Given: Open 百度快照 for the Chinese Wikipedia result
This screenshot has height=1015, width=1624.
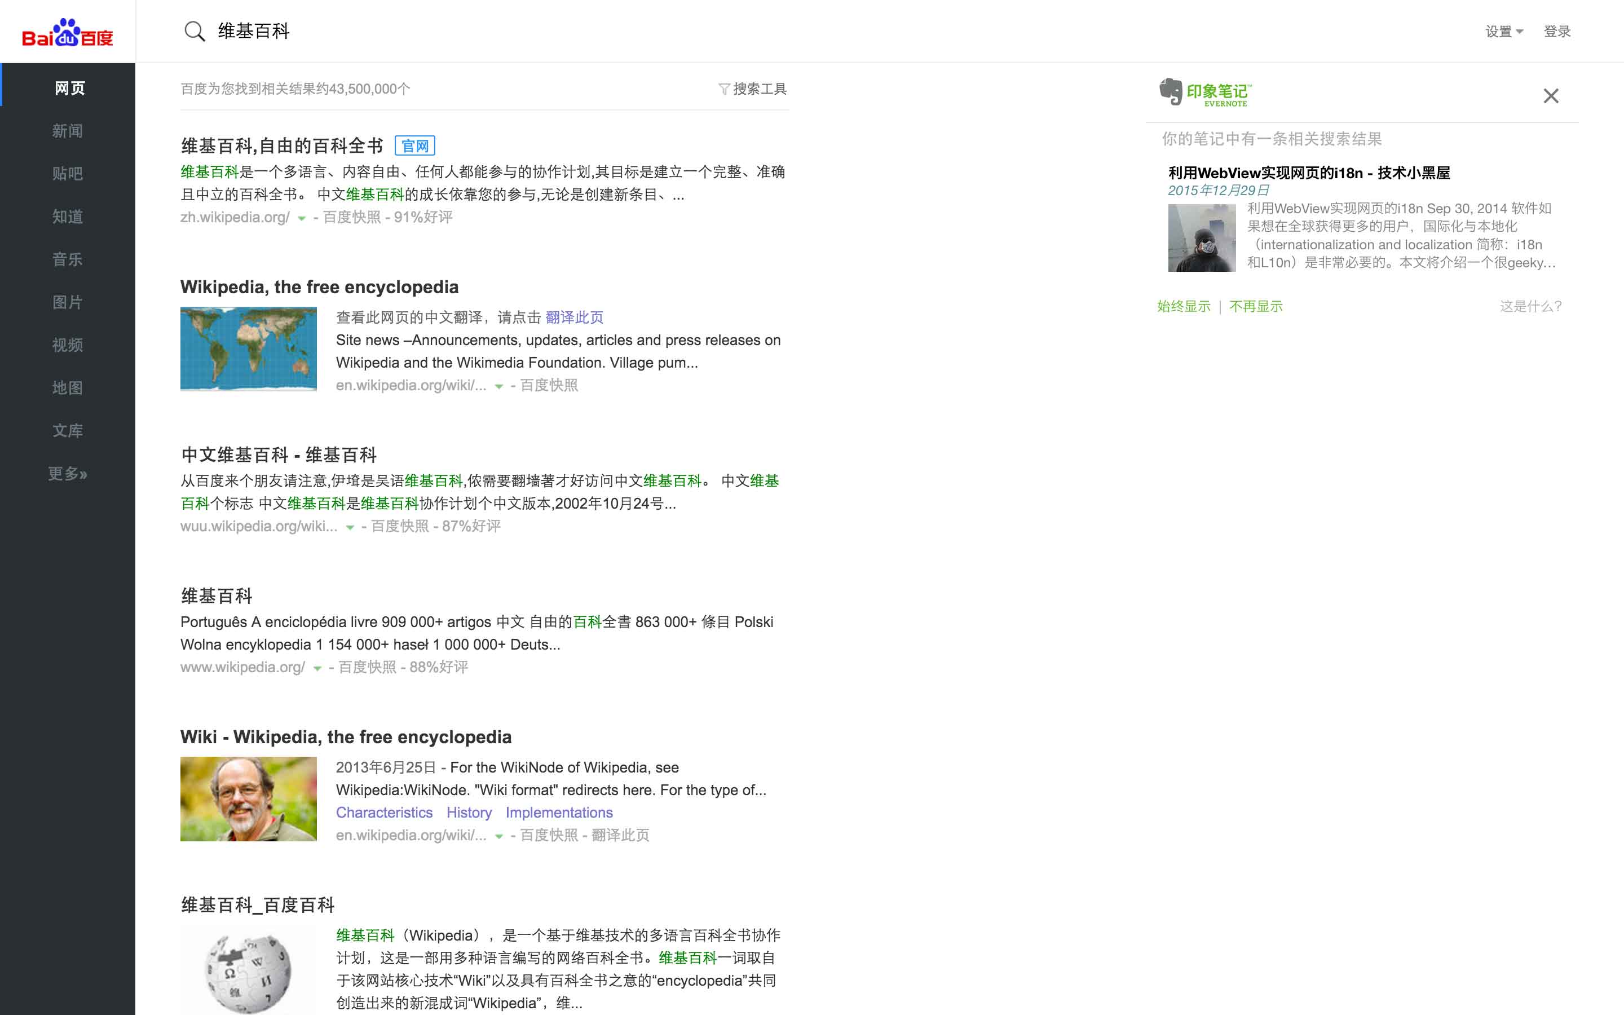Looking at the screenshot, I should pos(352,217).
